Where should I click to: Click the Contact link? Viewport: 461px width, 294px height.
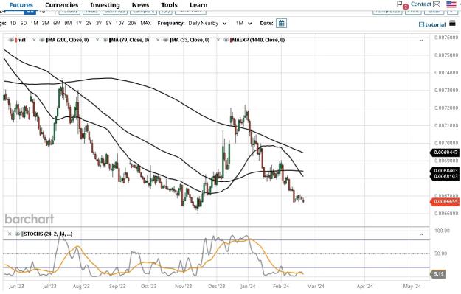pyautogui.click(x=421, y=4)
